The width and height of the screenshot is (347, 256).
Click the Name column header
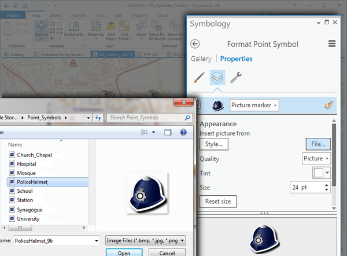click(15, 145)
